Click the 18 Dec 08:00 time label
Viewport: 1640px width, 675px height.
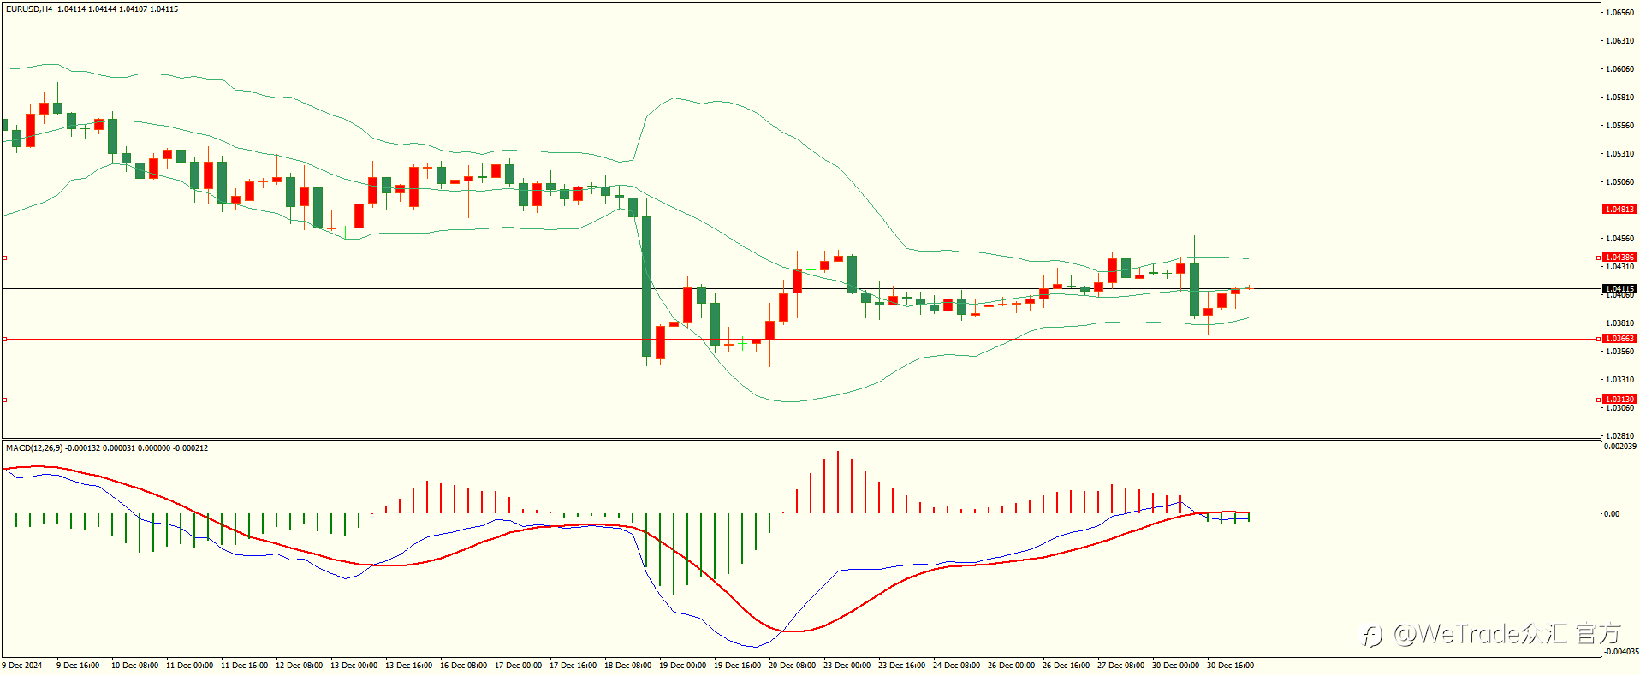(627, 666)
